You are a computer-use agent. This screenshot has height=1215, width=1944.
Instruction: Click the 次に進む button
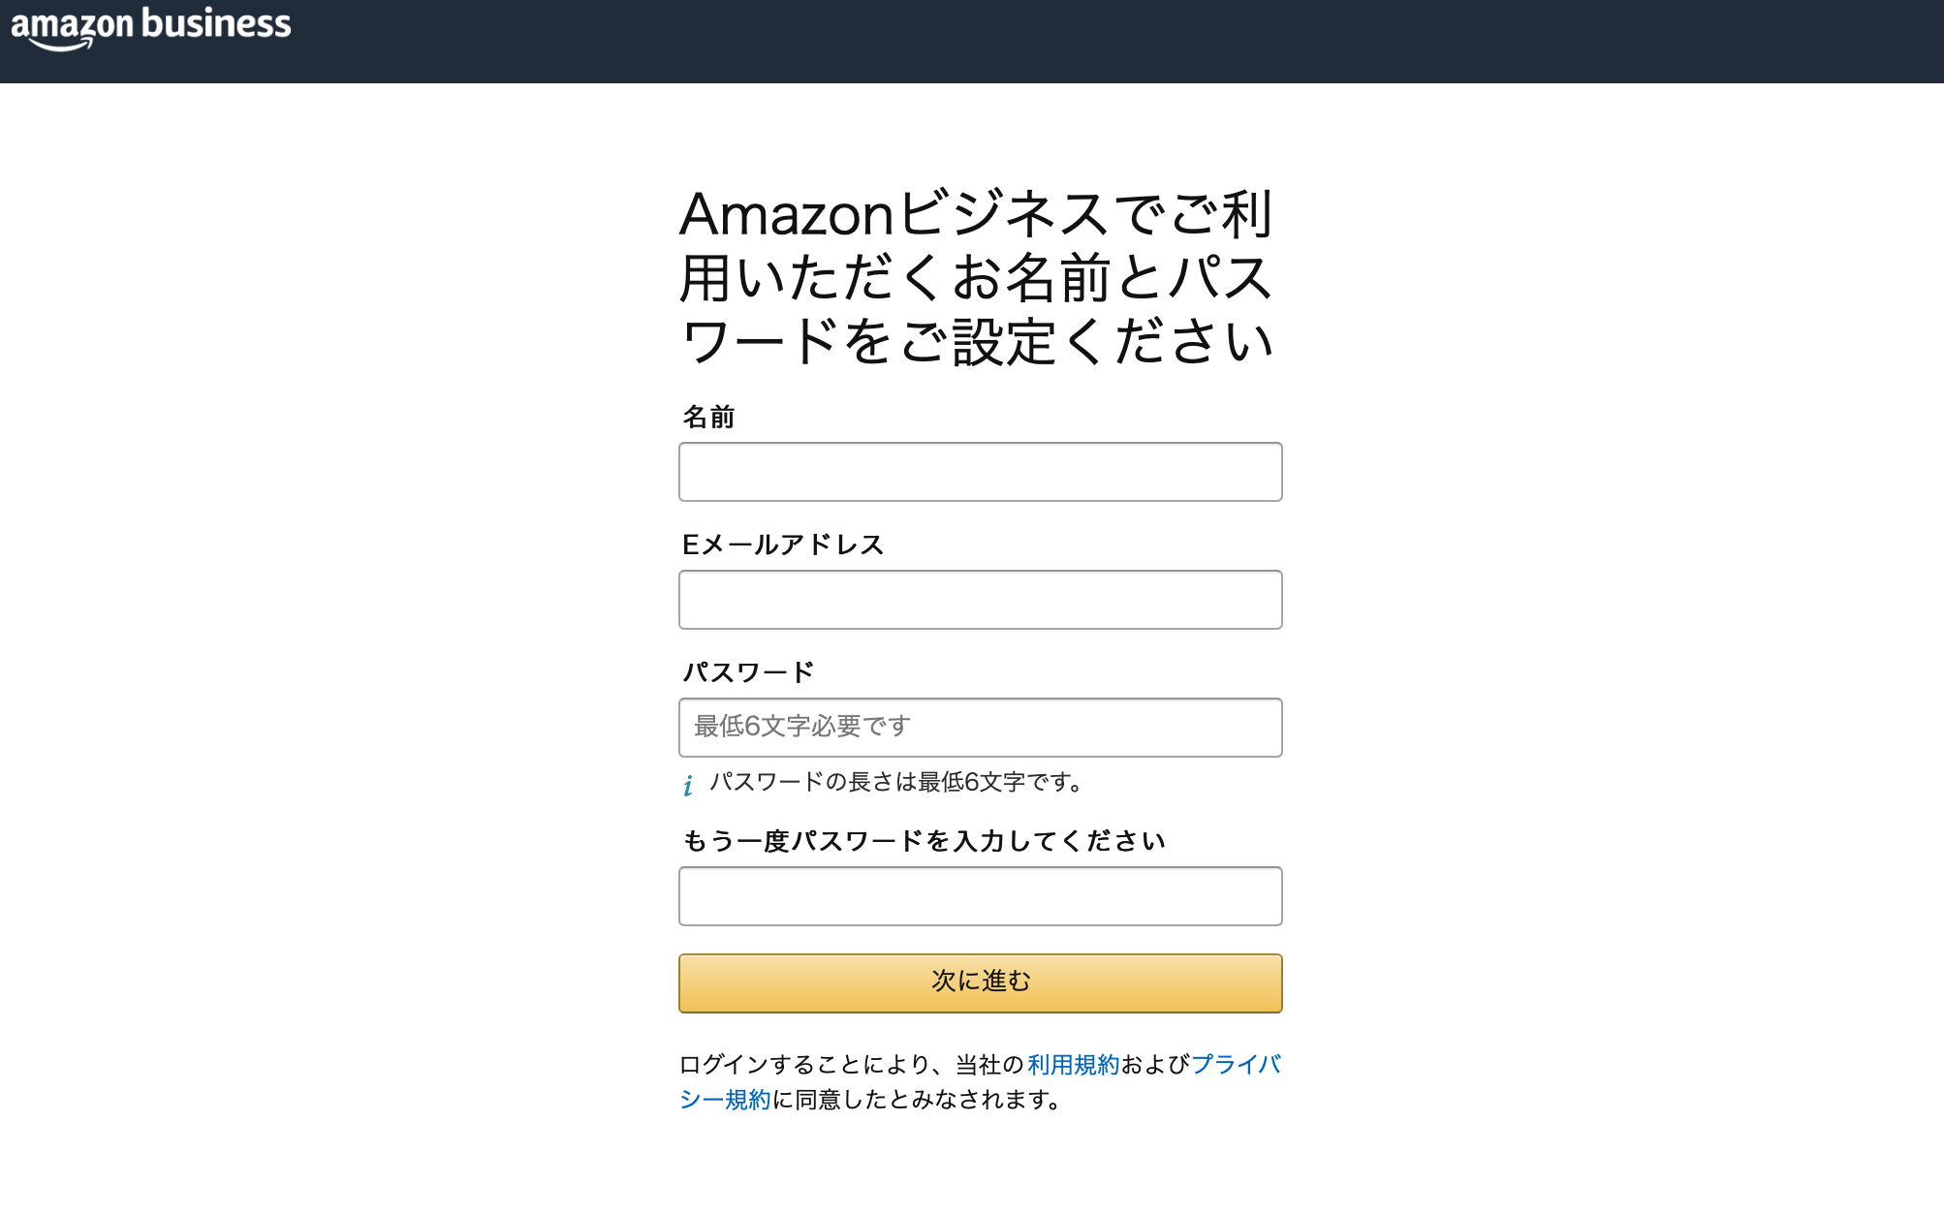[980, 982]
